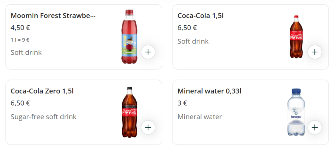Viewport: 334px width, 152px height.
Task: Open the Coca-Cola 1,5l bottle image
Action: 296,37
